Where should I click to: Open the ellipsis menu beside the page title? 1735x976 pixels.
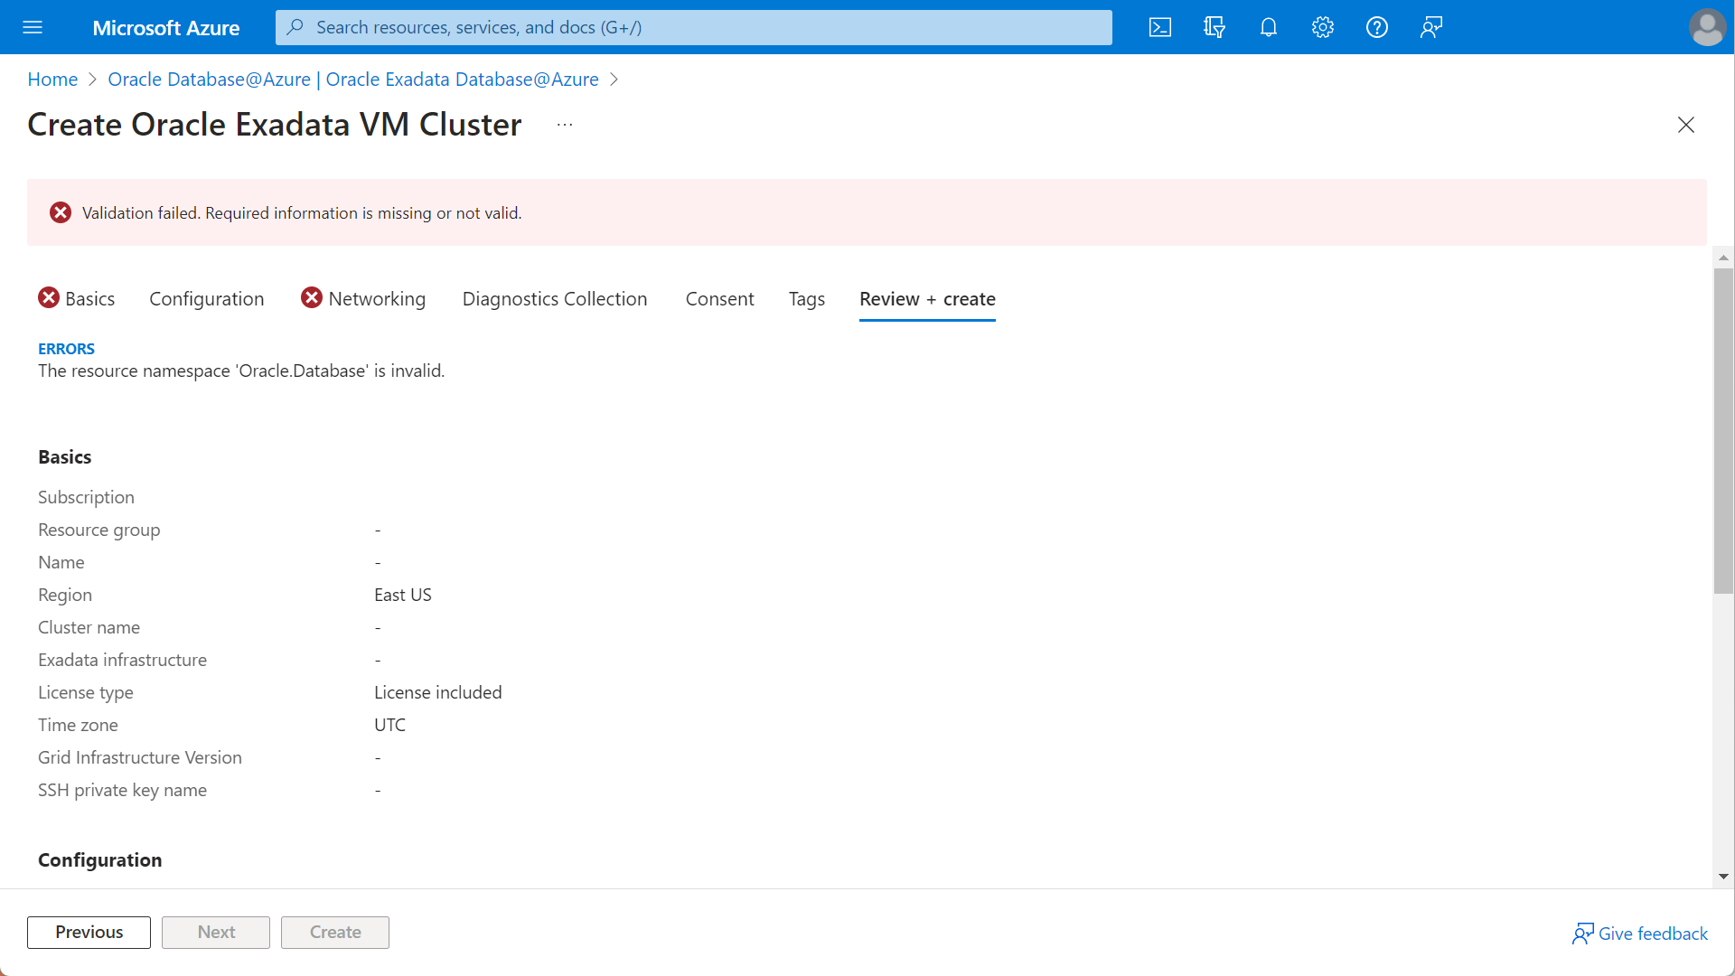(x=565, y=124)
